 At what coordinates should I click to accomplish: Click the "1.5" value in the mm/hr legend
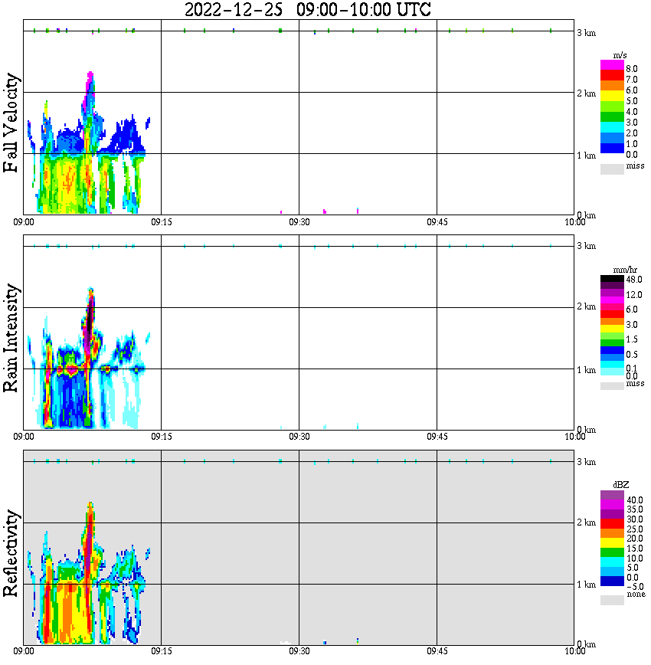point(632,339)
